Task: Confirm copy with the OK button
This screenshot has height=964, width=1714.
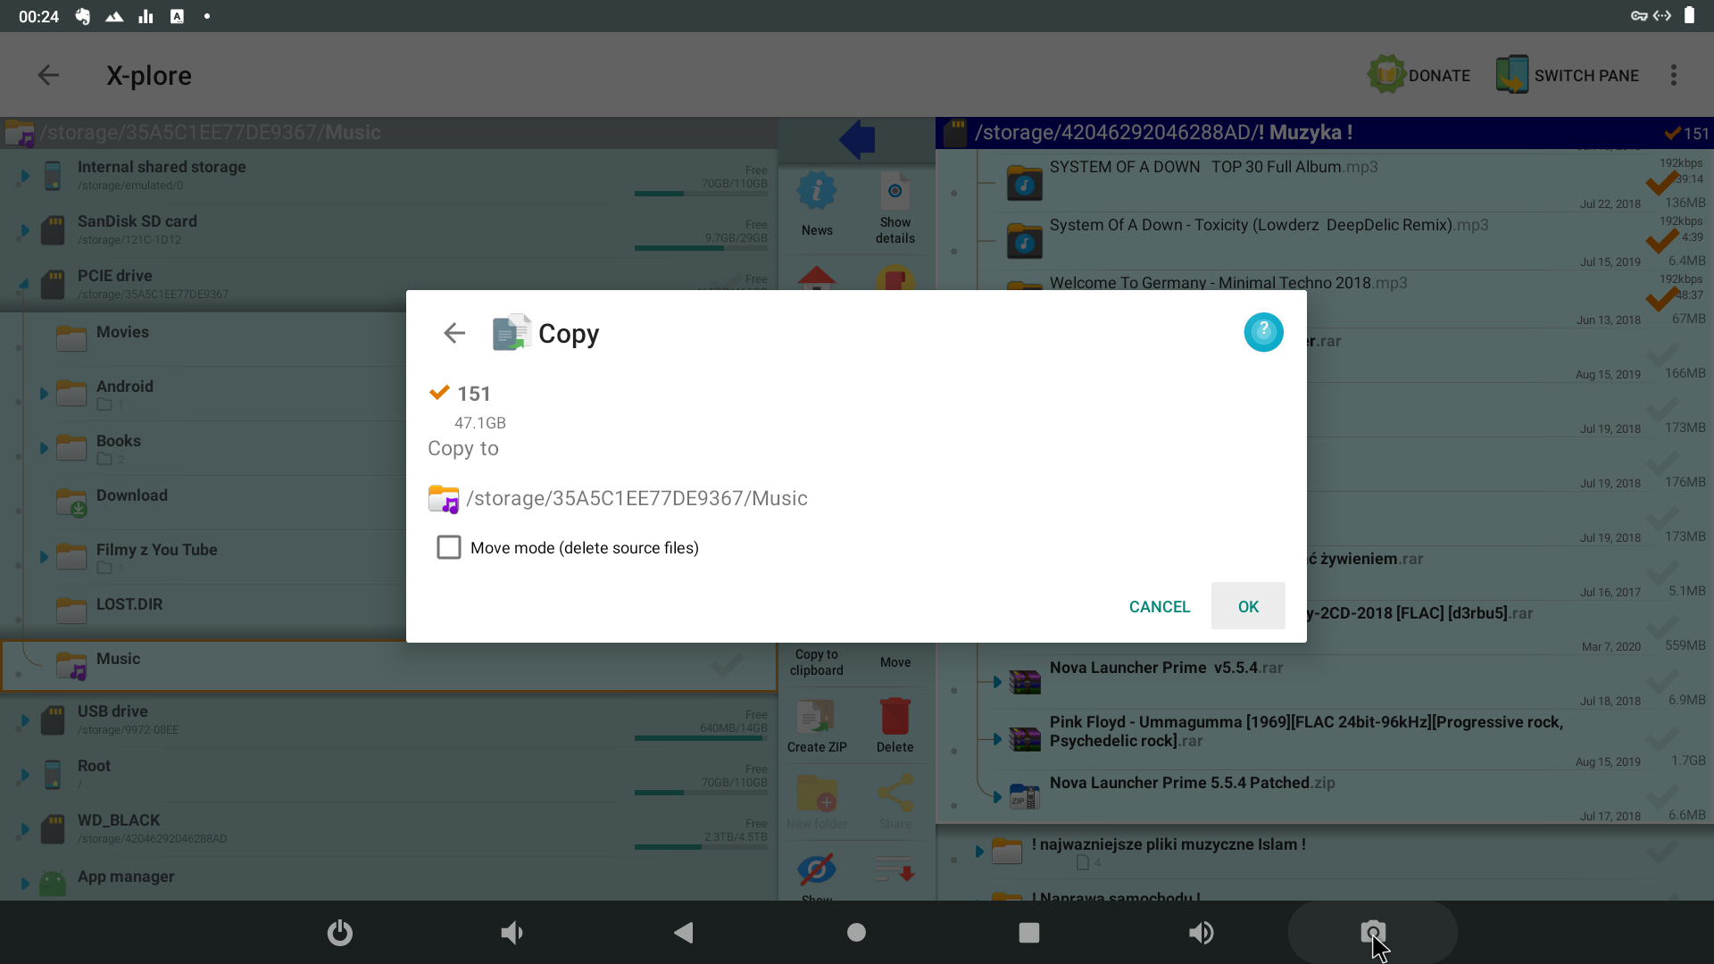Action: (x=1248, y=606)
